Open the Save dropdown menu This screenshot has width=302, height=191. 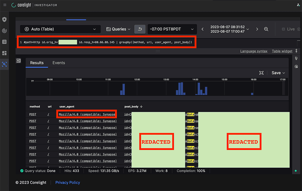(x=278, y=73)
